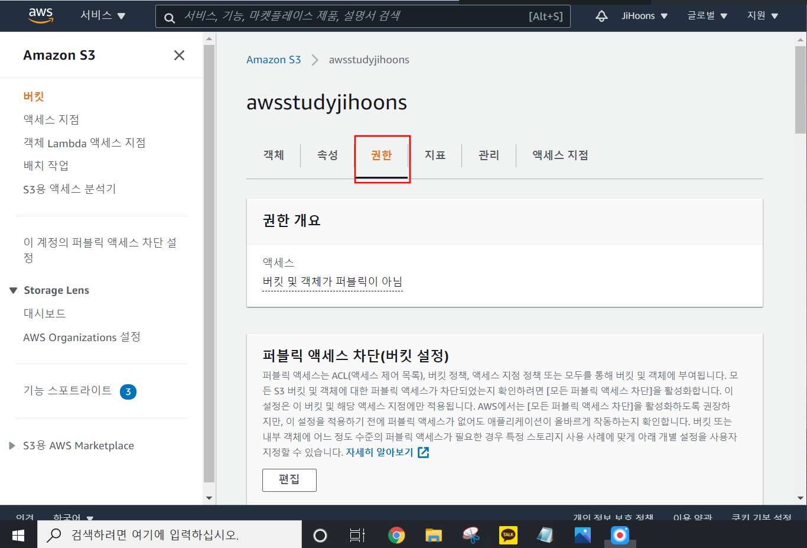Click the main scrollbar up arrow

point(801,40)
